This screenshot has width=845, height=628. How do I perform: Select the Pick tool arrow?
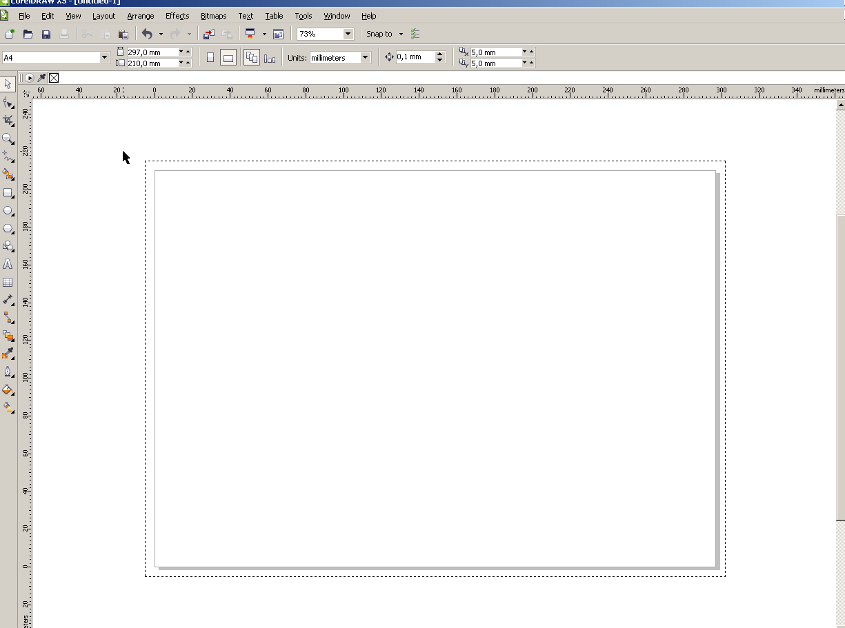coord(8,84)
